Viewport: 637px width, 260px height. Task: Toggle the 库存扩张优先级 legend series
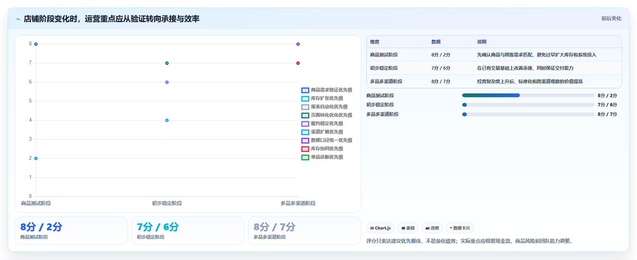click(322, 98)
